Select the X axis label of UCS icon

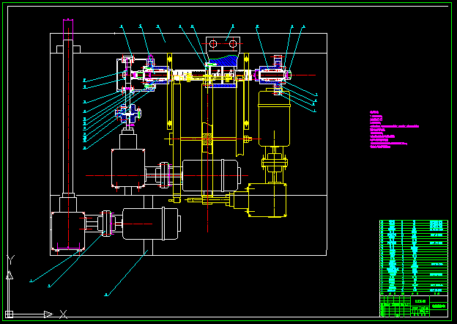[x=64, y=314]
